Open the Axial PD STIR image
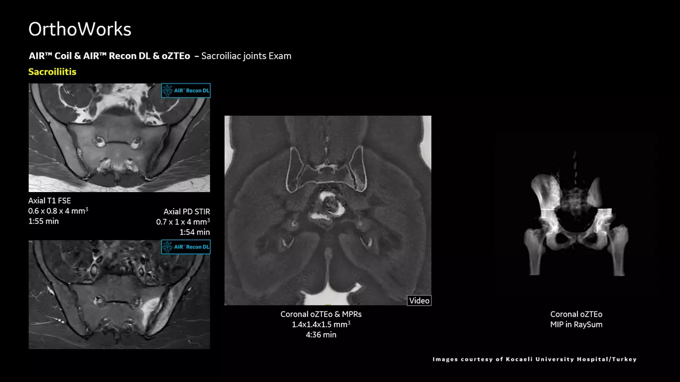Viewport: 680px width, 382px height. (x=119, y=294)
